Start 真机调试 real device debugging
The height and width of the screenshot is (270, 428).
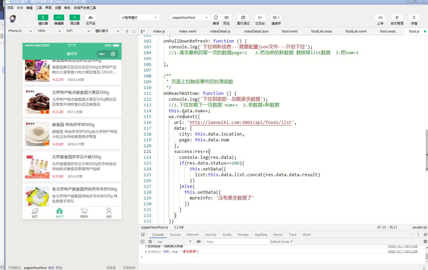click(x=243, y=18)
